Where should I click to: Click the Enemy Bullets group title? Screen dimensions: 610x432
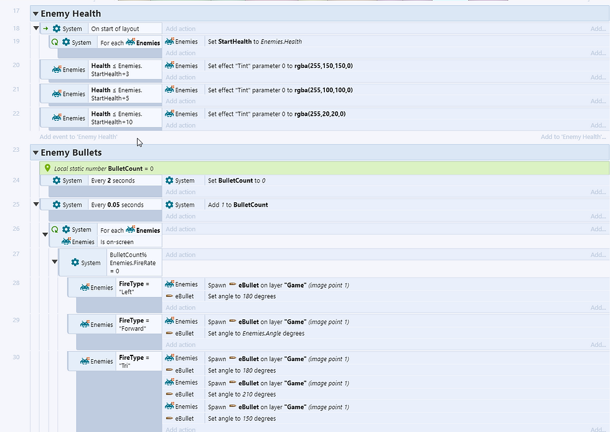pyautogui.click(x=71, y=153)
